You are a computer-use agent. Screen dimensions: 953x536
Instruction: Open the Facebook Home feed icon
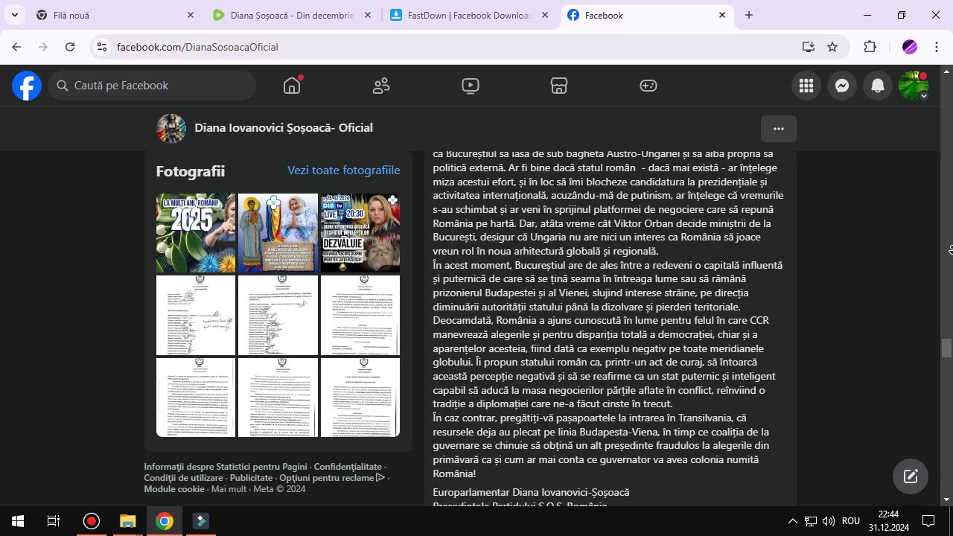(292, 86)
